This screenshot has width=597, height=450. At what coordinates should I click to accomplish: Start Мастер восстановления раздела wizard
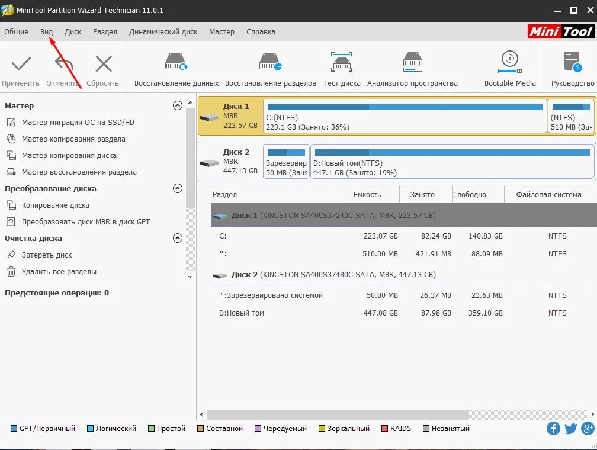tap(79, 172)
